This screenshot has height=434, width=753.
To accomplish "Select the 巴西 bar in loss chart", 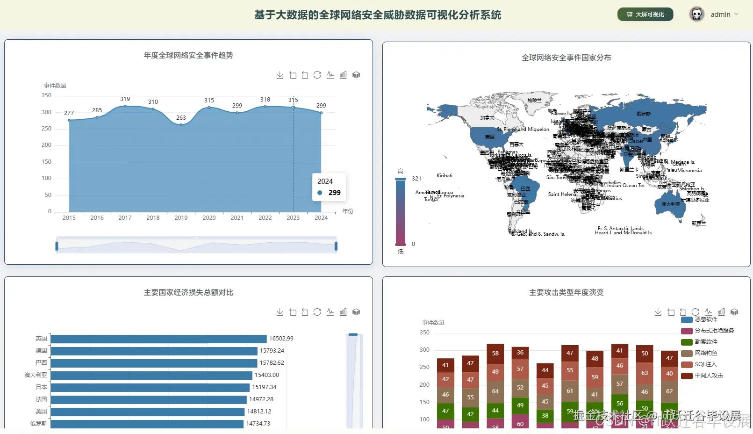I will coord(154,363).
